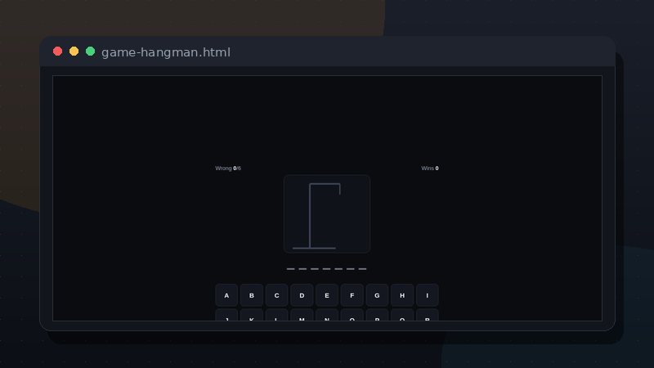Choose the letter M key

tap(302, 316)
